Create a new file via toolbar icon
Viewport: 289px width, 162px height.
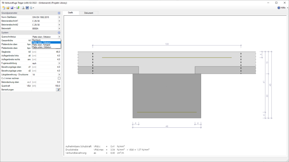pyautogui.click(x=3, y=8)
